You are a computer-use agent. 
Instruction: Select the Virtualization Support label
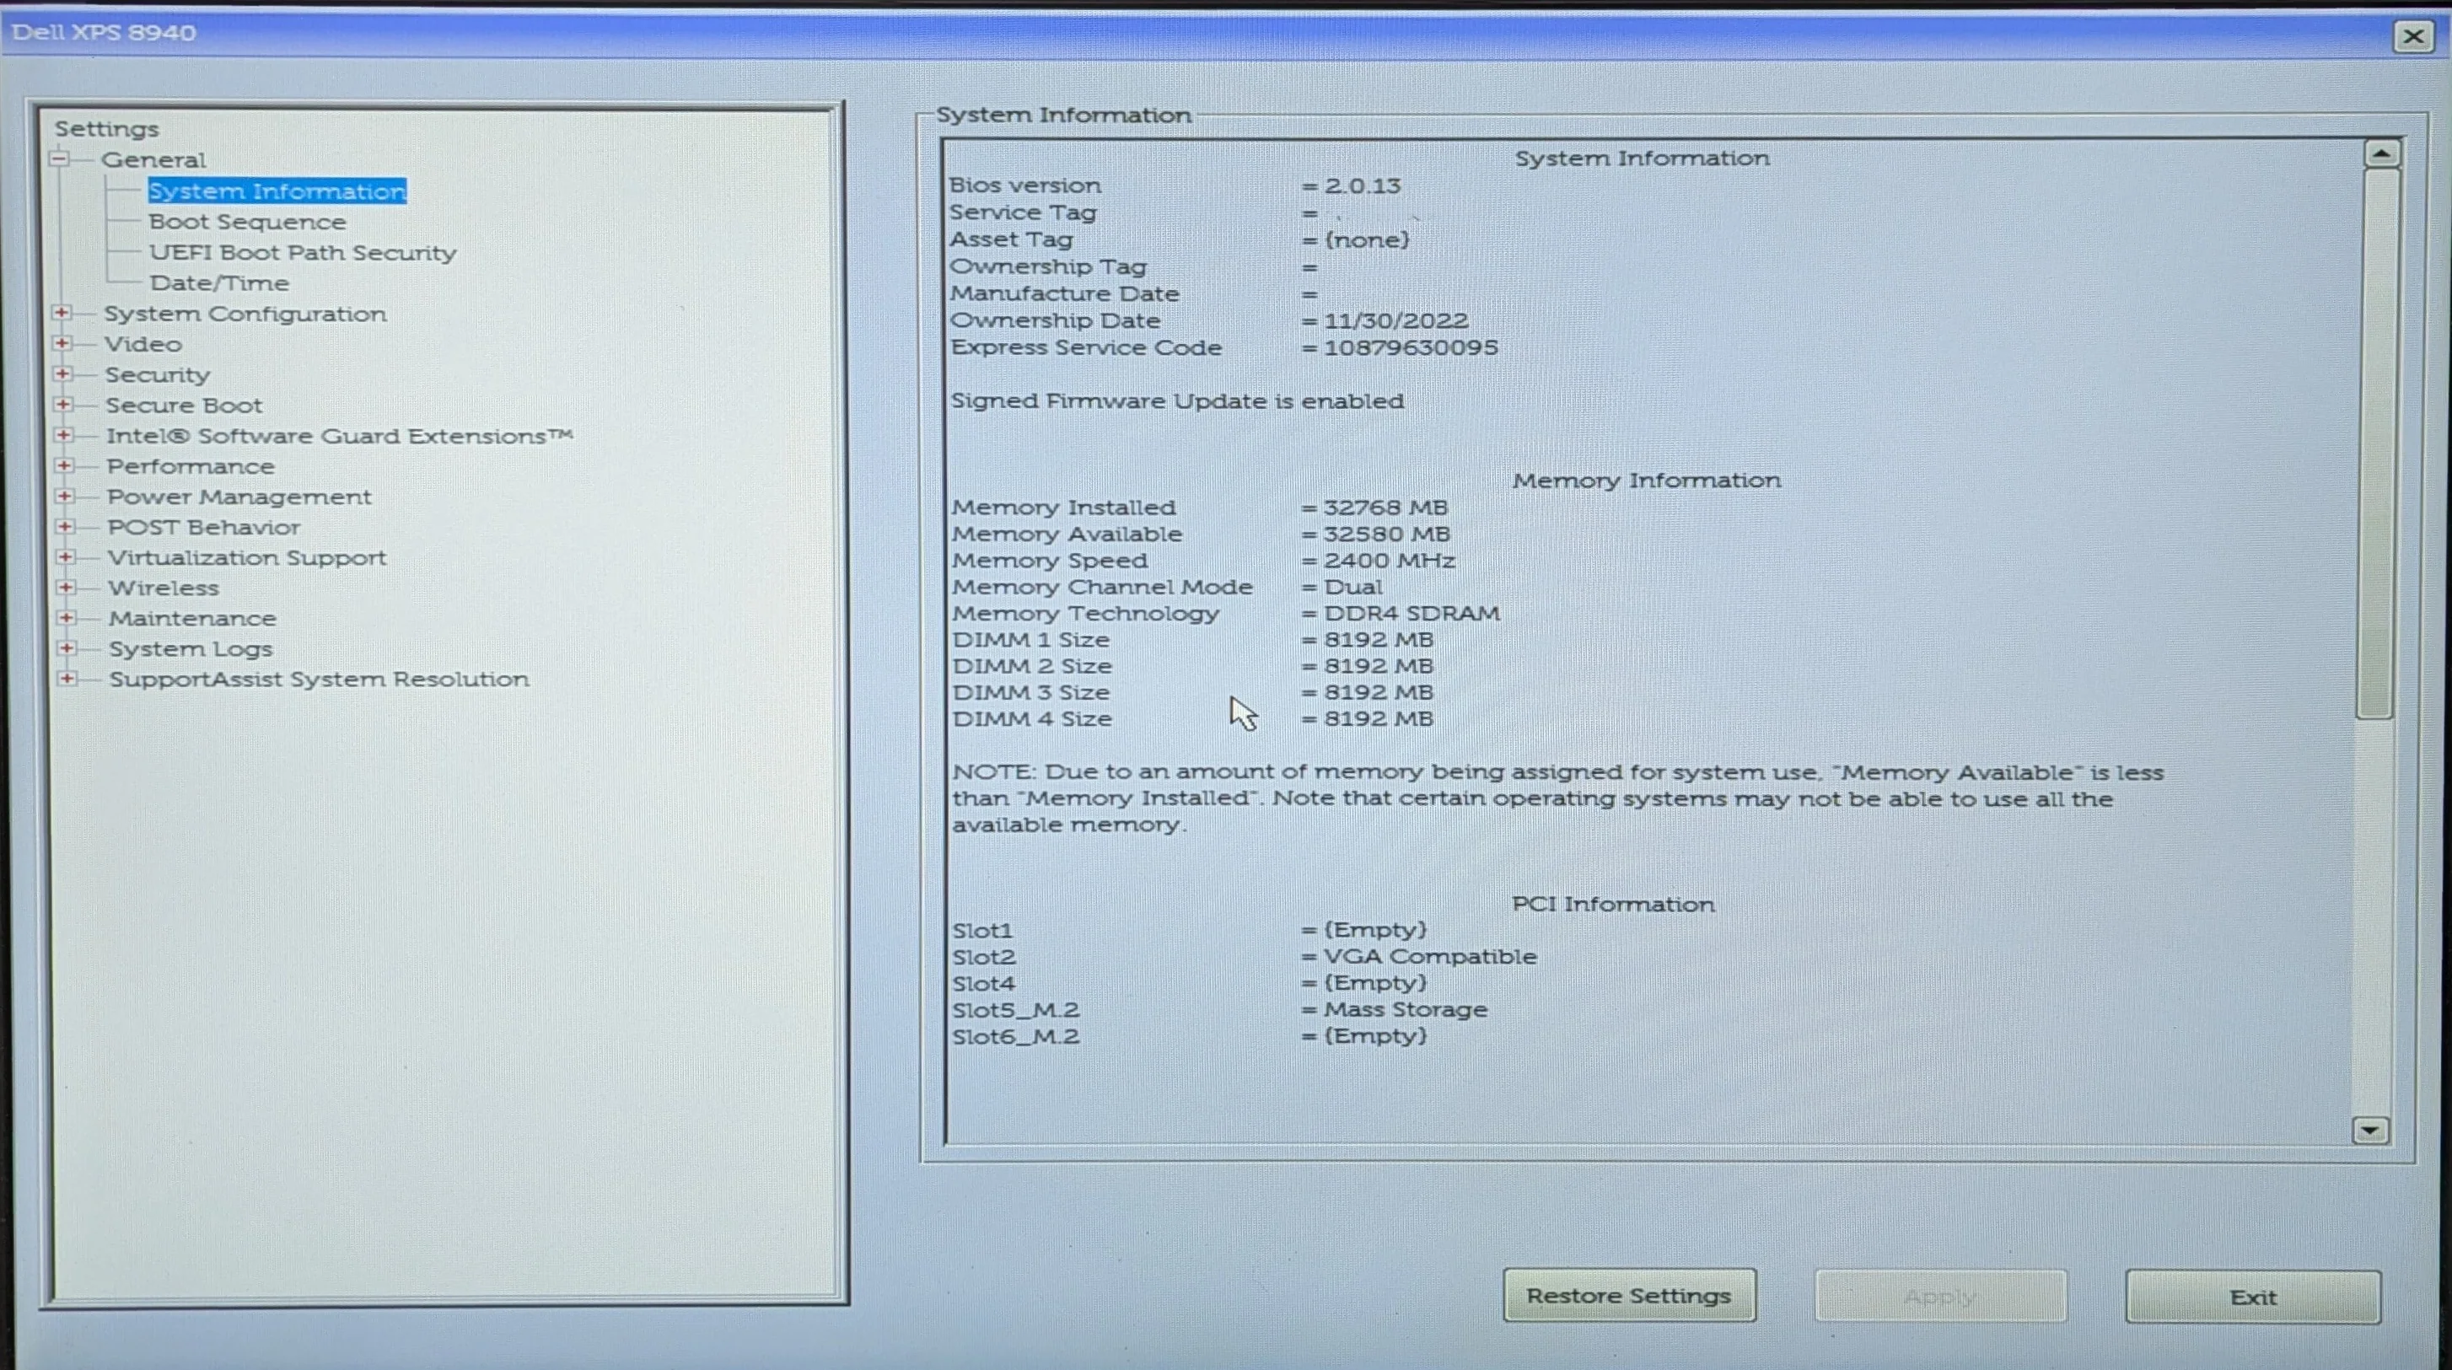[x=246, y=558]
